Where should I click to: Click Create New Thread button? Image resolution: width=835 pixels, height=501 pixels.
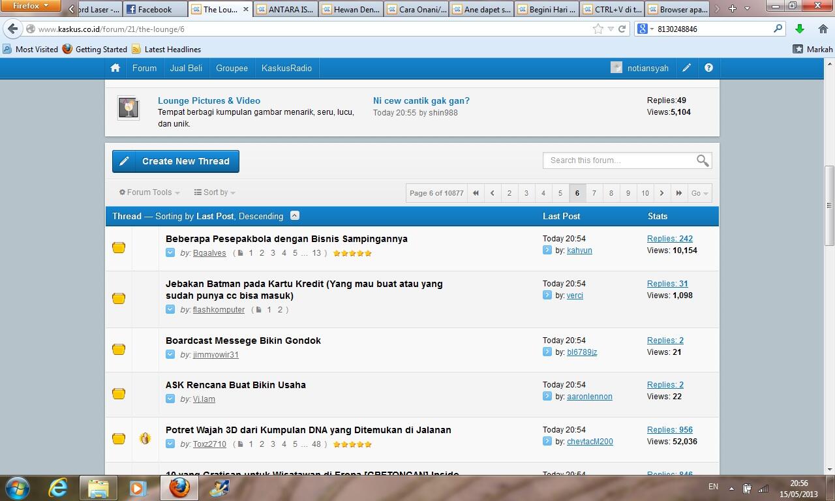(x=175, y=161)
